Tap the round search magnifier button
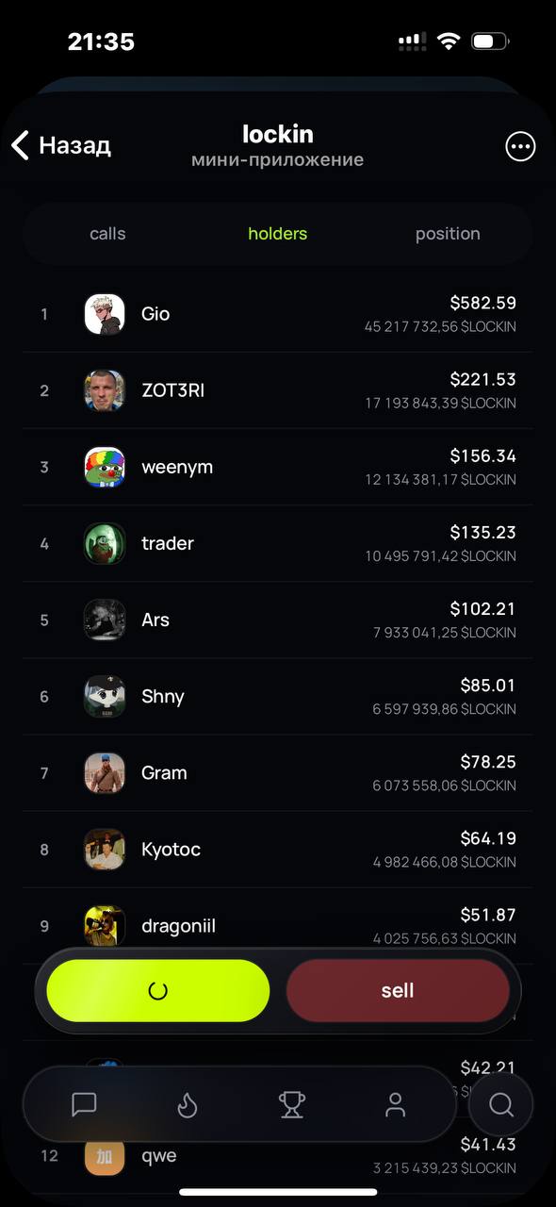Screen dimensions: 556x1207 coord(501,1104)
